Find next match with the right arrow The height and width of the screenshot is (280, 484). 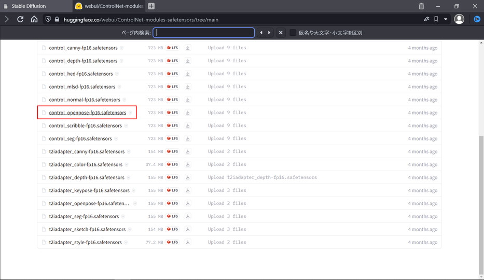269,32
